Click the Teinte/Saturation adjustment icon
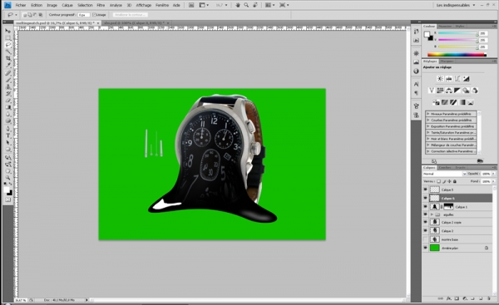The width and height of the screenshot is (499, 305). [x=440, y=91]
